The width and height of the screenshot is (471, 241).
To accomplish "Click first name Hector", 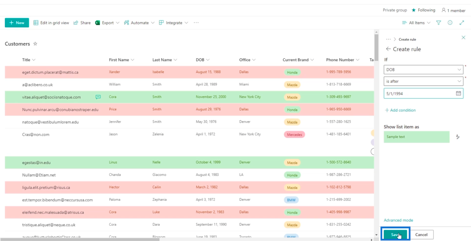I will tap(114, 187).
